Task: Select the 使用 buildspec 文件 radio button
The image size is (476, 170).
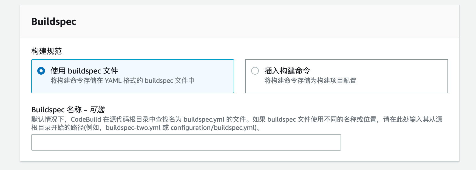Action: click(41, 71)
